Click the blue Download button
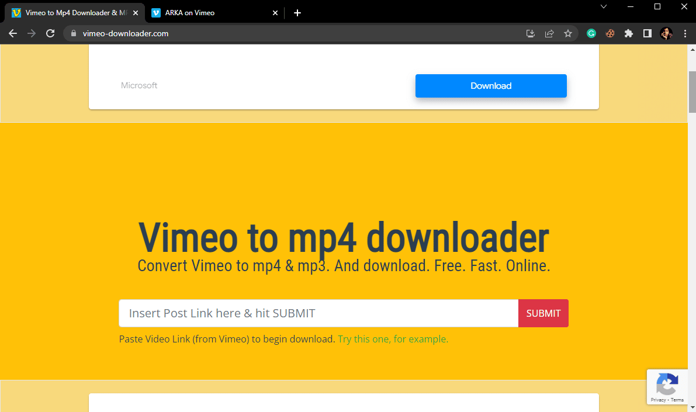 point(491,86)
